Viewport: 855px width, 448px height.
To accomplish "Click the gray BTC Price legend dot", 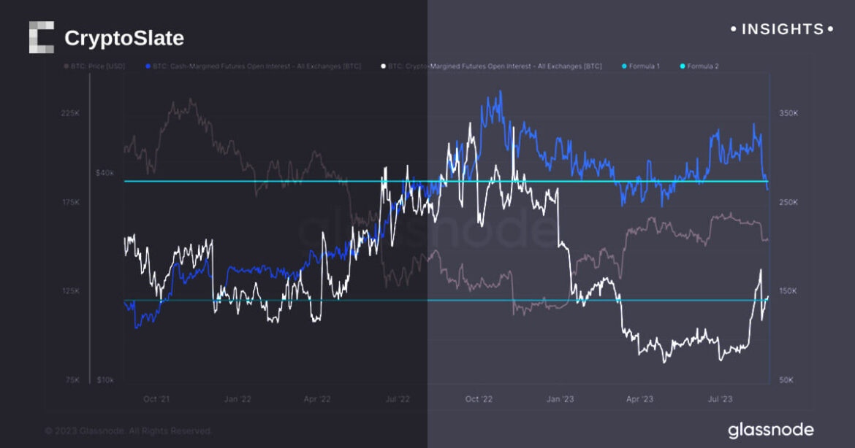I will point(65,66).
